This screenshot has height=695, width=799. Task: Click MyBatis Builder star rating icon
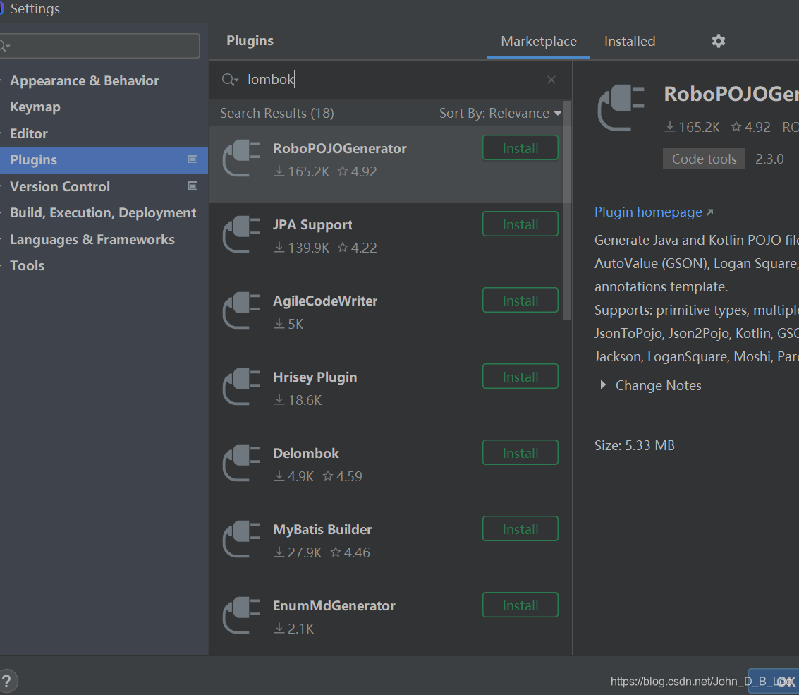(336, 552)
